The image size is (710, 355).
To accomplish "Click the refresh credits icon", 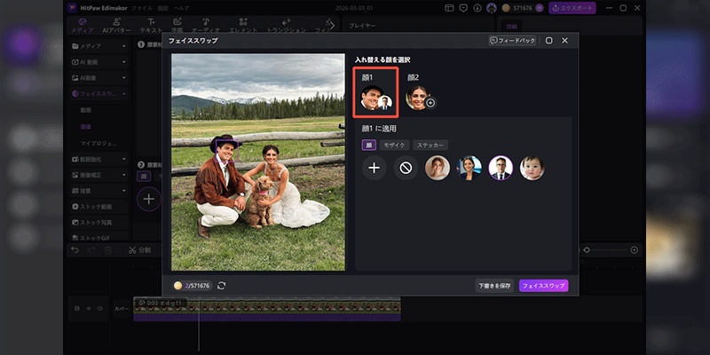I will coord(221,286).
